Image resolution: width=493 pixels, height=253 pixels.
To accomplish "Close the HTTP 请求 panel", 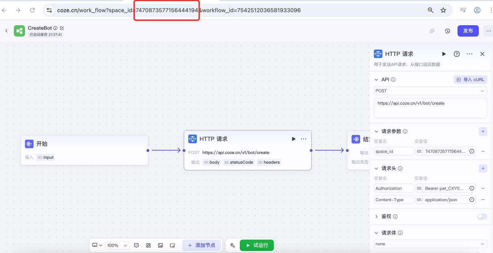I will [x=482, y=54].
